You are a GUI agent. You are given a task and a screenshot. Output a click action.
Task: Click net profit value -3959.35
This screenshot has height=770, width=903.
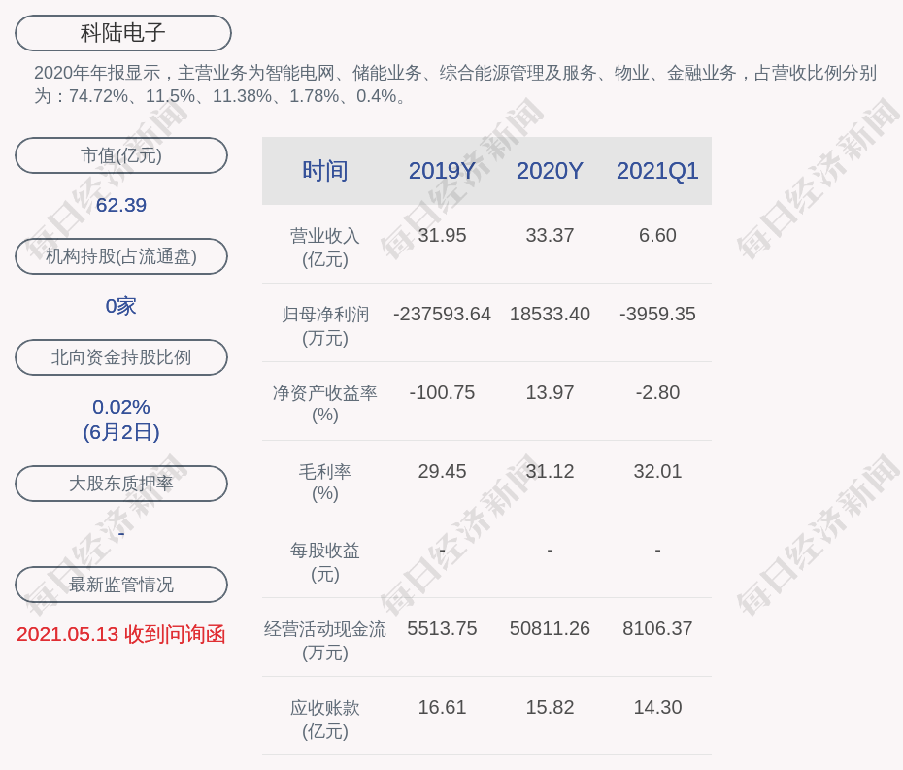tap(657, 314)
